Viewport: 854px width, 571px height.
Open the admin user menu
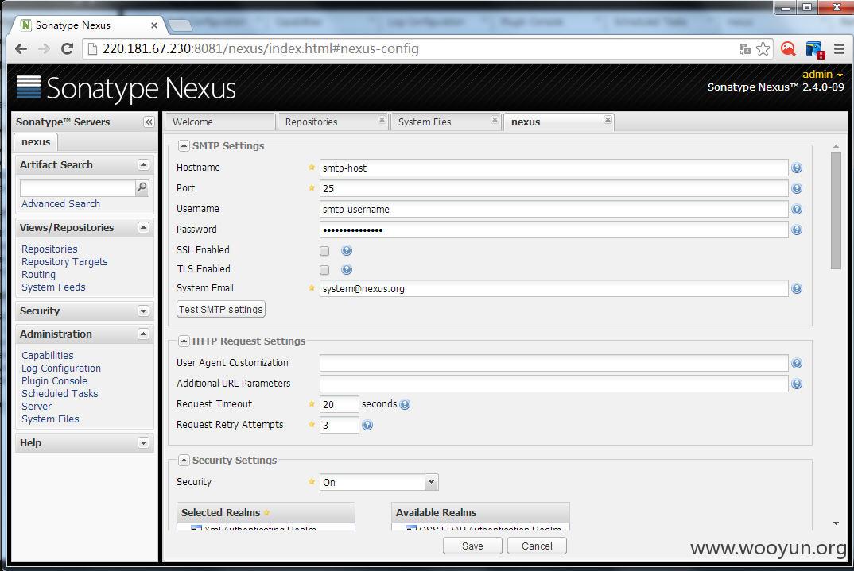822,75
